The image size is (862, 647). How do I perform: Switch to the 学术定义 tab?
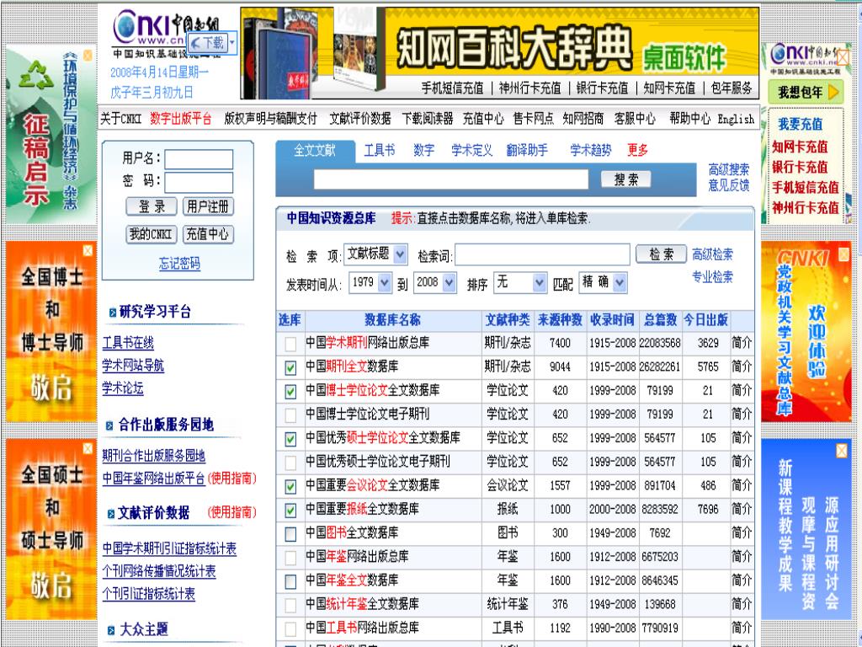[471, 150]
